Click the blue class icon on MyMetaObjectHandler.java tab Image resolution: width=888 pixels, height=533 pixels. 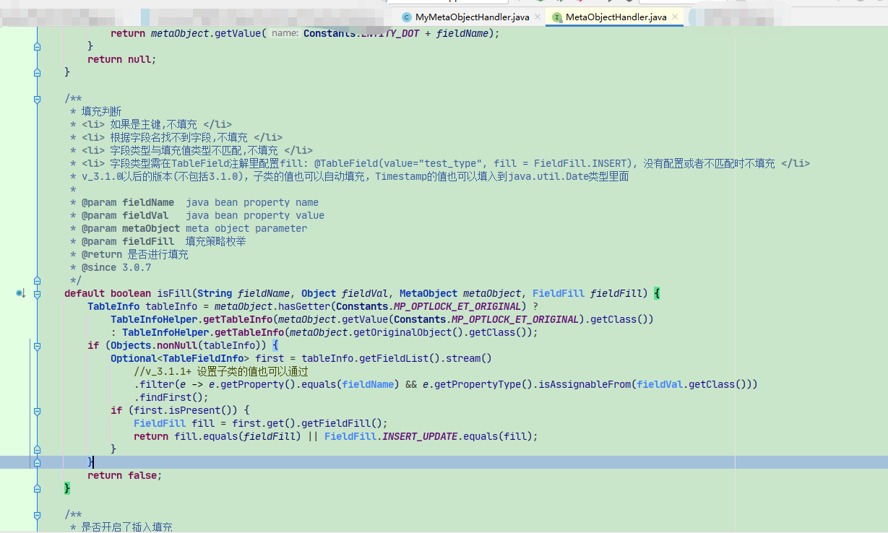pyautogui.click(x=406, y=17)
